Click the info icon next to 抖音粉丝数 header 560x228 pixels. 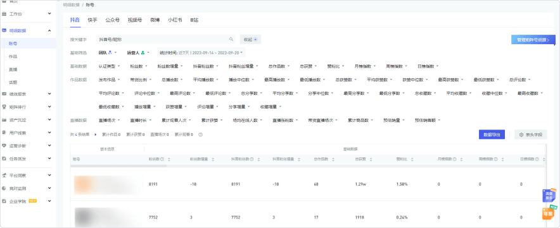click(251, 159)
